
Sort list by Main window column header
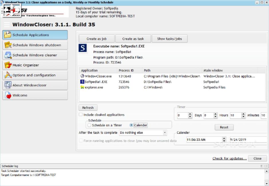click(230, 70)
